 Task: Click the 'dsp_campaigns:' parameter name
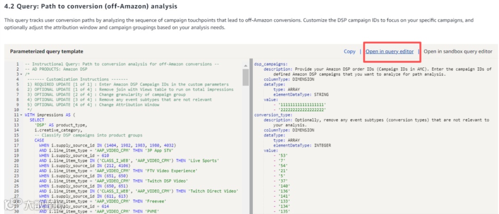271,64
